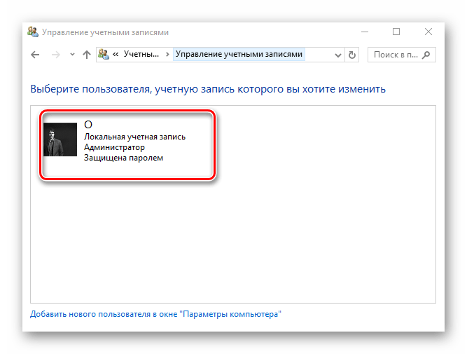Go up one level with up arrow
This screenshot has height=354, width=467.
(x=87, y=55)
